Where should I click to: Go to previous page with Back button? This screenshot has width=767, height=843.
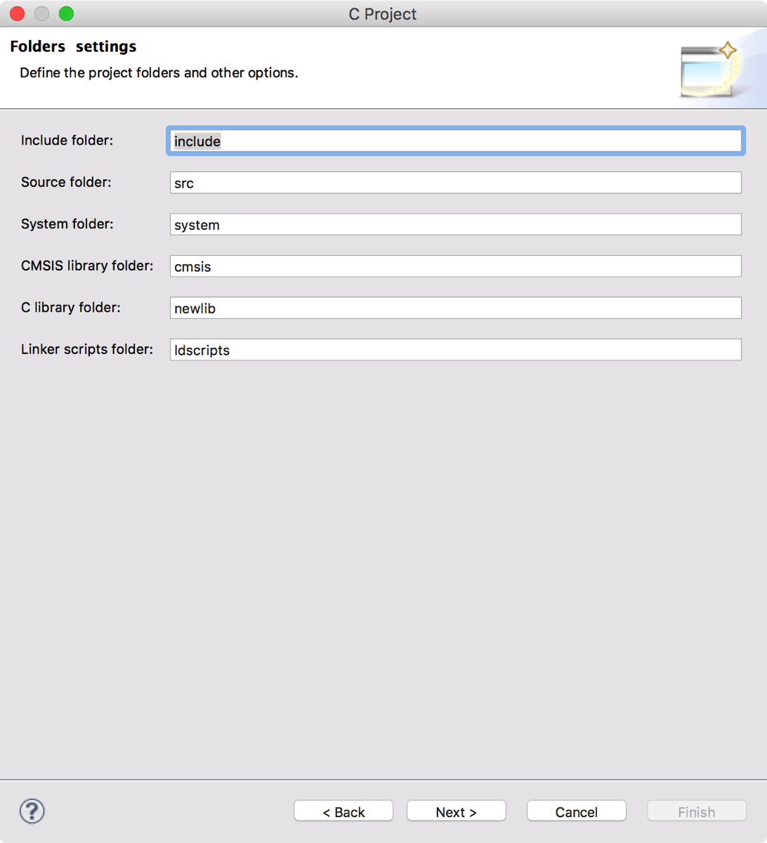[343, 811]
